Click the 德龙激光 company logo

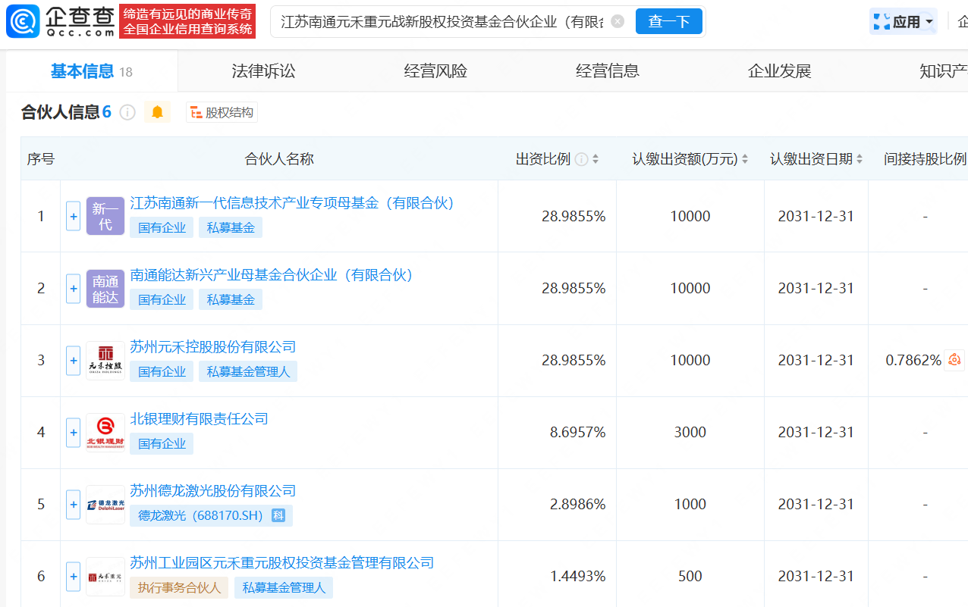pyautogui.click(x=105, y=505)
